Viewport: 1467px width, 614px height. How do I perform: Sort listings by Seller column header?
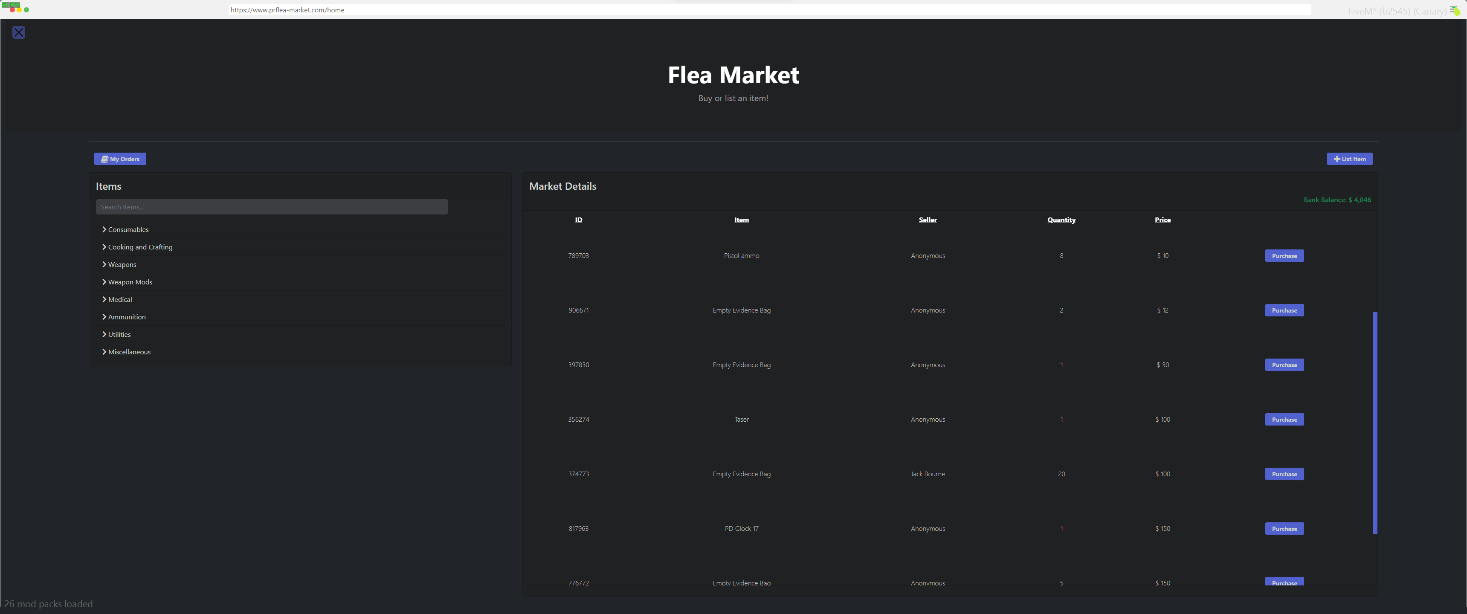pos(927,220)
